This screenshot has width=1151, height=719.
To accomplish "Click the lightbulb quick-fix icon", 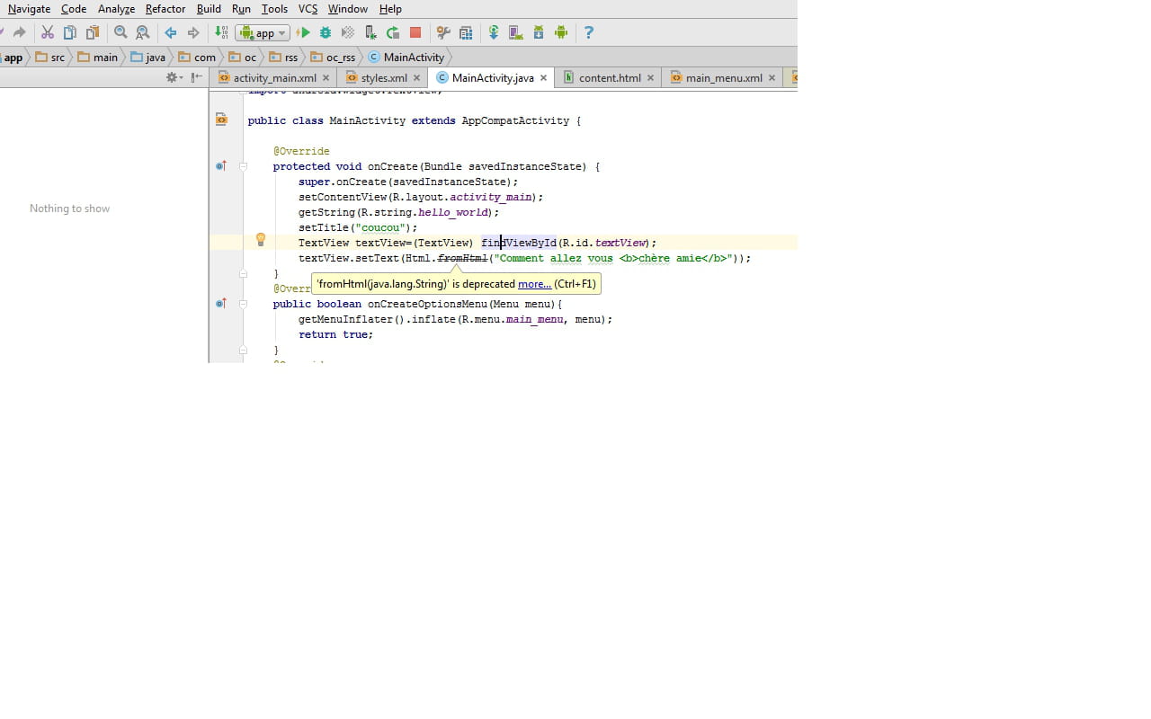I will [261, 240].
